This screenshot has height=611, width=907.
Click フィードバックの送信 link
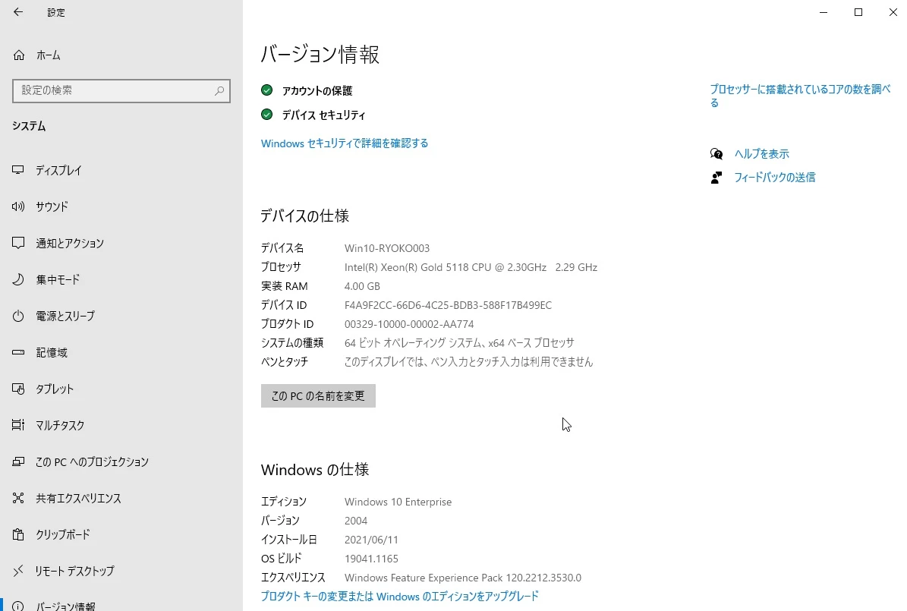(774, 178)
